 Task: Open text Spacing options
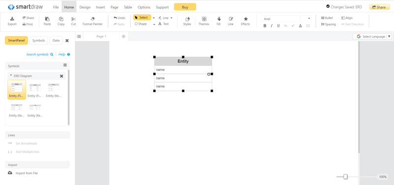click(328, 24)
